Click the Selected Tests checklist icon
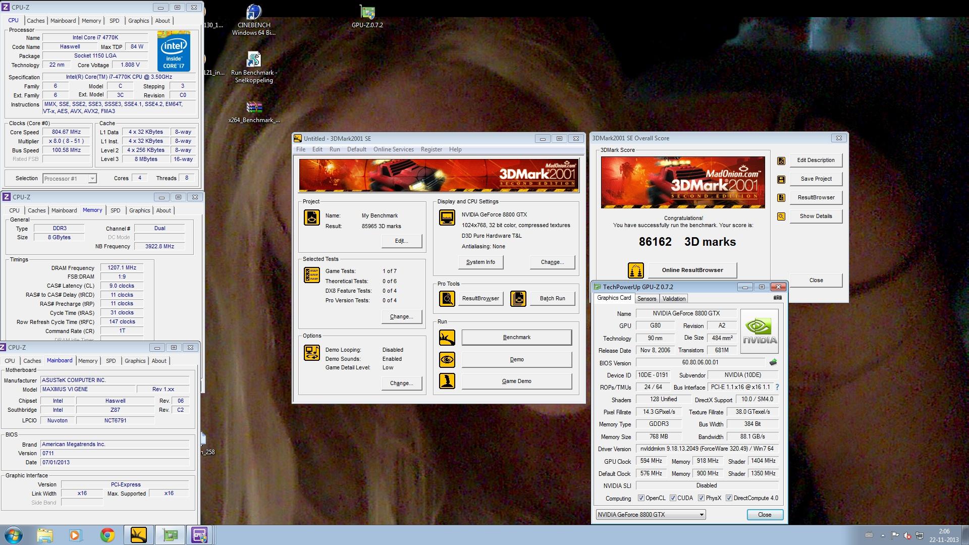969x545 pixels. (312, 275)
